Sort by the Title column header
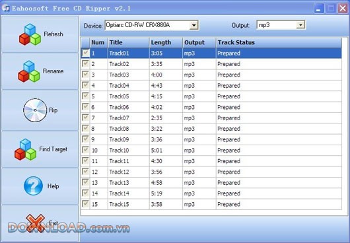Image resolution: width=350 pixels, height=243 pixels. tap(129, 42)
